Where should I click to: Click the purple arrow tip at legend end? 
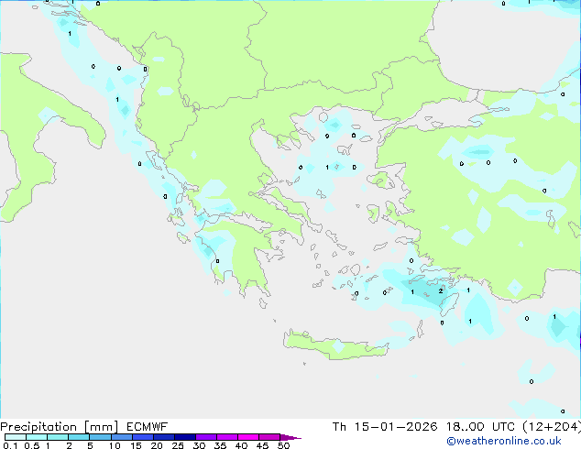click(x=291, y=437)
